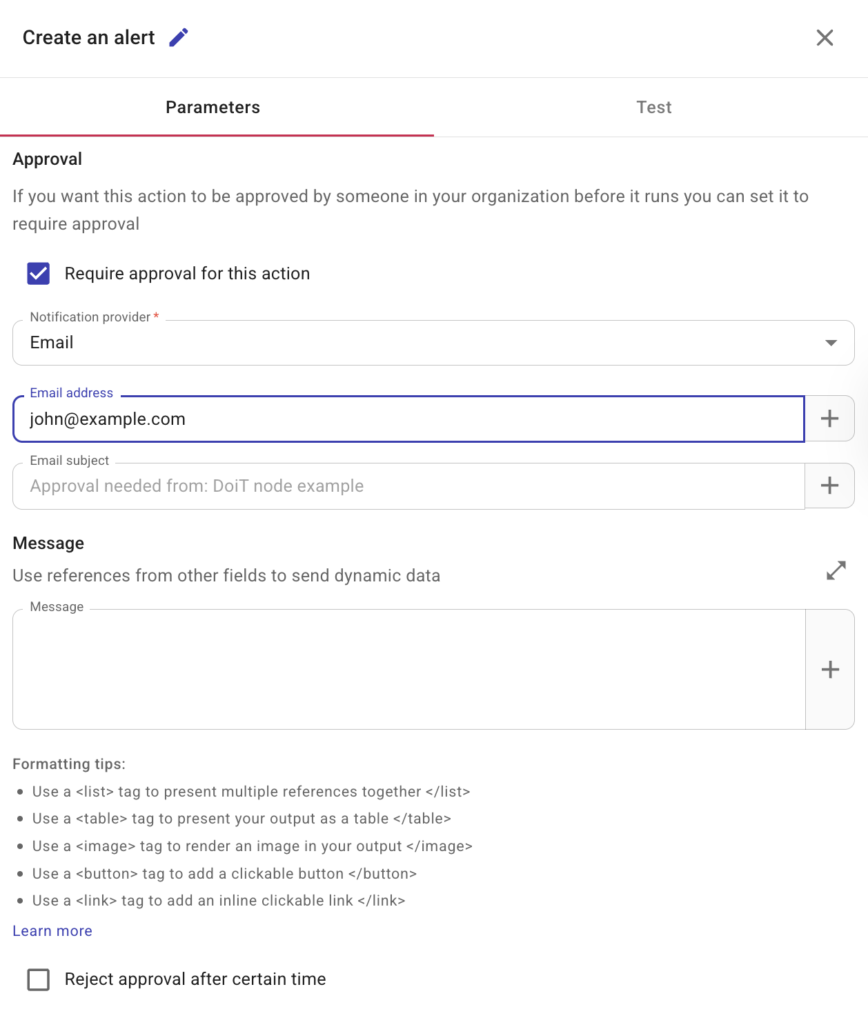Click the plus icon beside Email subject
Screen dimensions: 868x1018
click(829, 486)
